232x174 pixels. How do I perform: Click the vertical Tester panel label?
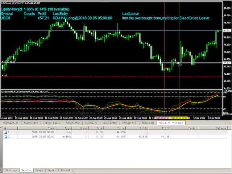1,169
